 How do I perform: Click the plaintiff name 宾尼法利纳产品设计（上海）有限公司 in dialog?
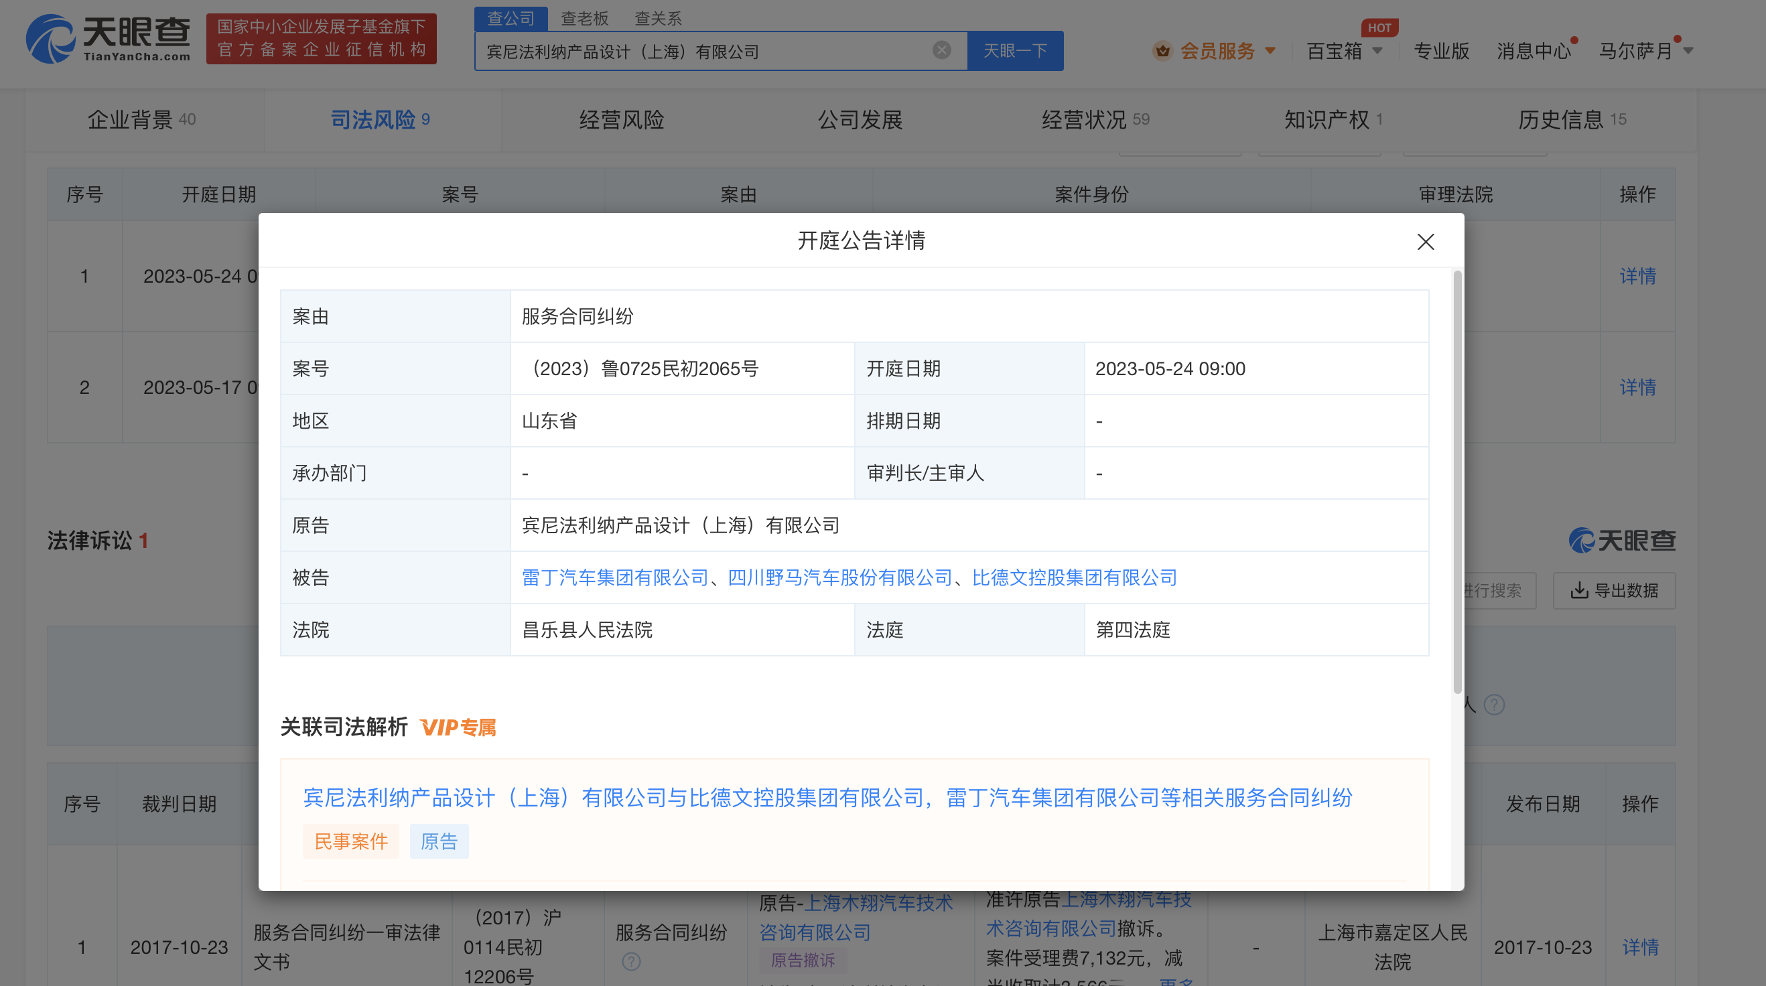pyautogui.click(x=681, y=526)
